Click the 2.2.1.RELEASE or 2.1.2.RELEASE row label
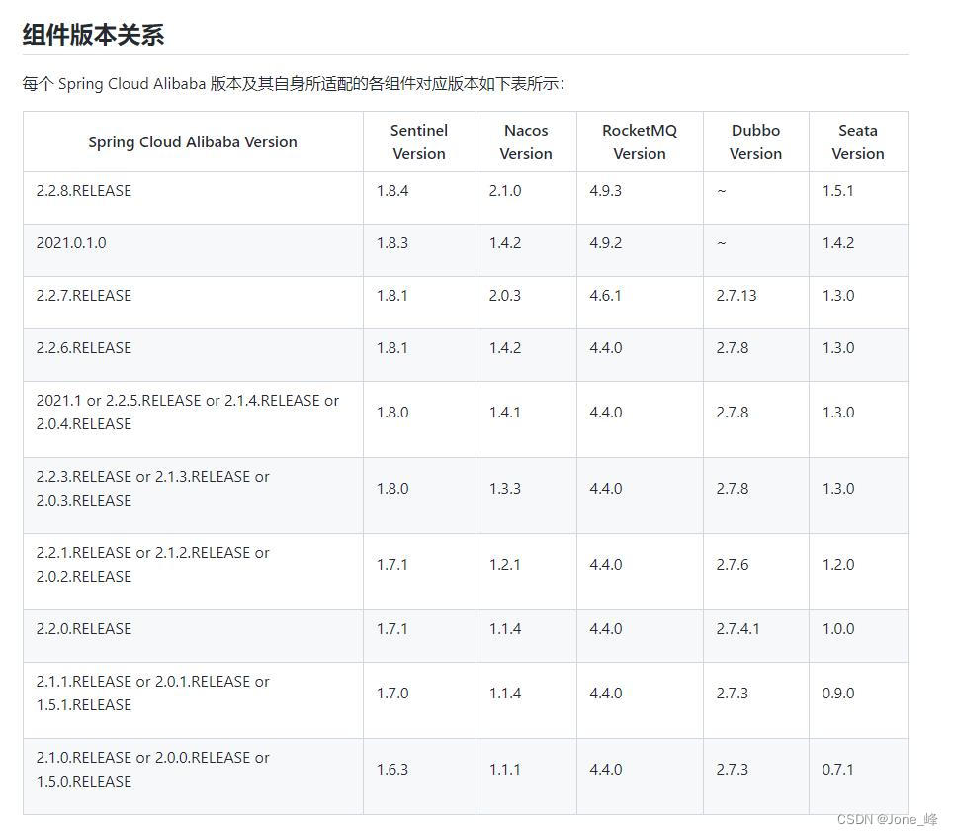This screenshot has width=953, height=835. pos(152,564)
